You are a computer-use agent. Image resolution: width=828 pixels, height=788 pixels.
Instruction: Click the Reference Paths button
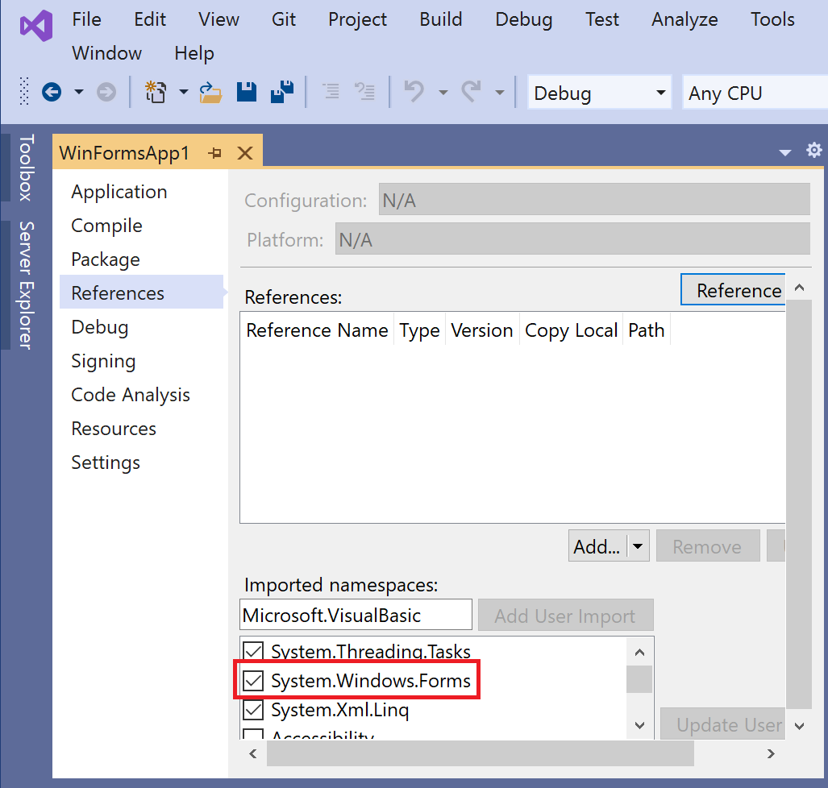click(x=733, y=289)
